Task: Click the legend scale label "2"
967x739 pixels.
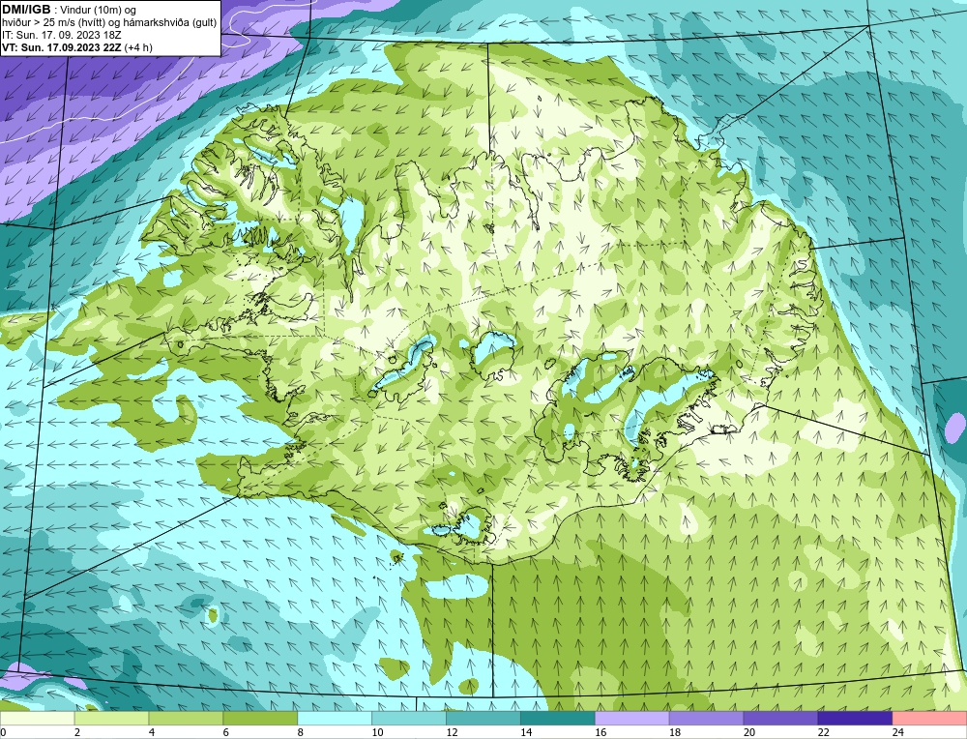Action: (77, 732)
